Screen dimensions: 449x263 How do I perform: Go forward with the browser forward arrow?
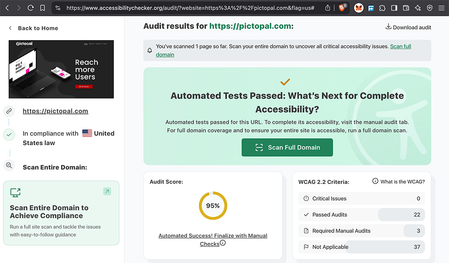[x=18, y=8]
